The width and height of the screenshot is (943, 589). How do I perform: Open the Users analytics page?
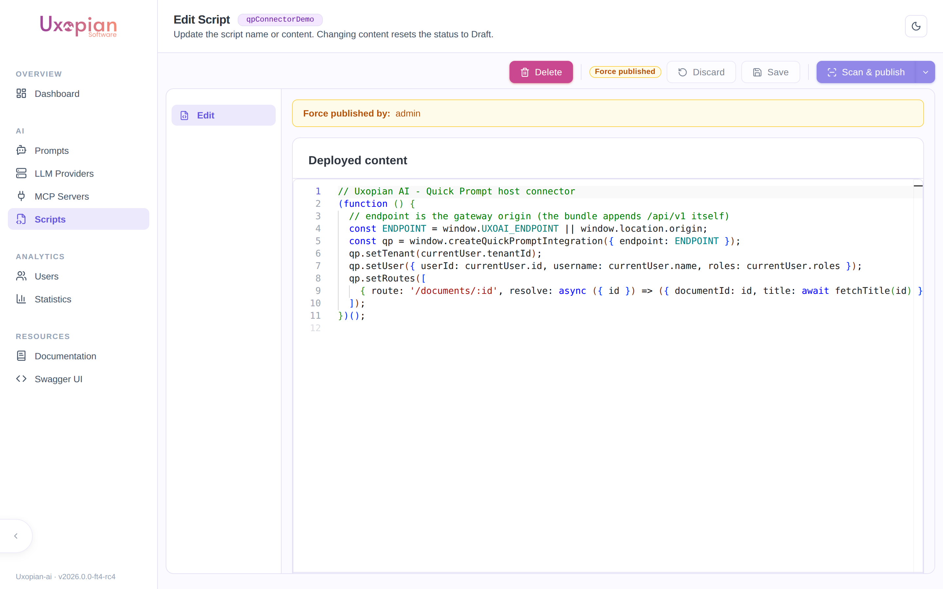tap(78, 276)
